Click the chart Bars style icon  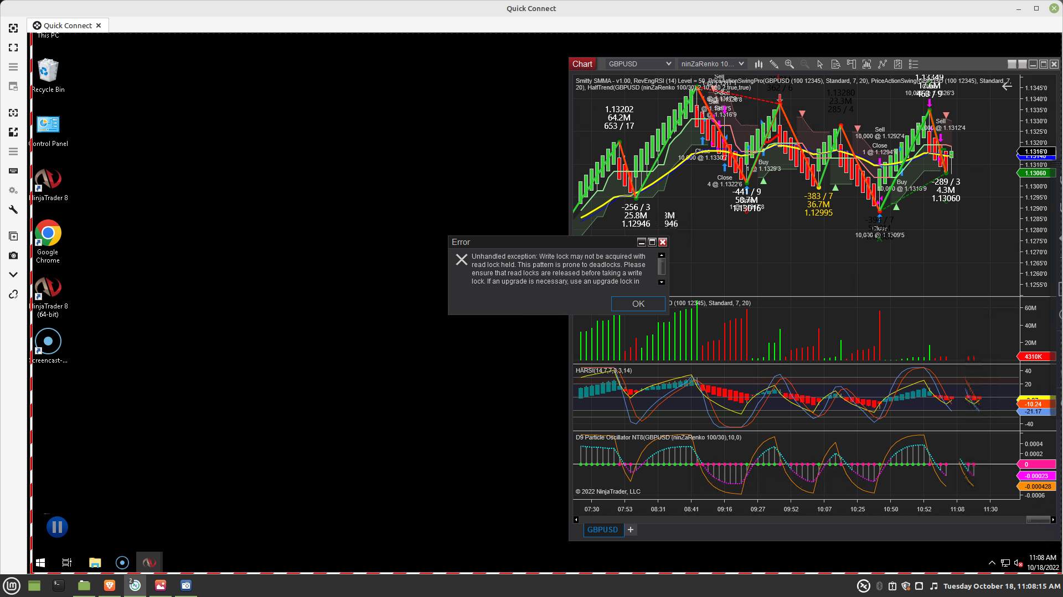click(x=758, y=64)
